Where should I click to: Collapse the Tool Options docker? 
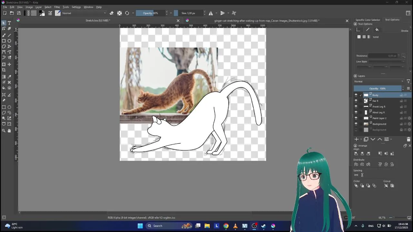(355, 24)
